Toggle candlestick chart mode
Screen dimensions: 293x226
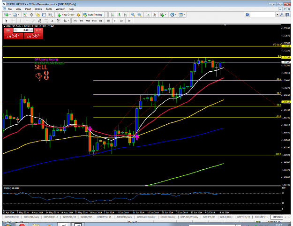pos(119,15)
